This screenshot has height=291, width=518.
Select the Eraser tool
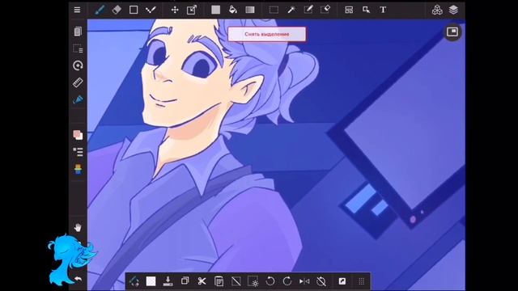(x=117, y=10)
